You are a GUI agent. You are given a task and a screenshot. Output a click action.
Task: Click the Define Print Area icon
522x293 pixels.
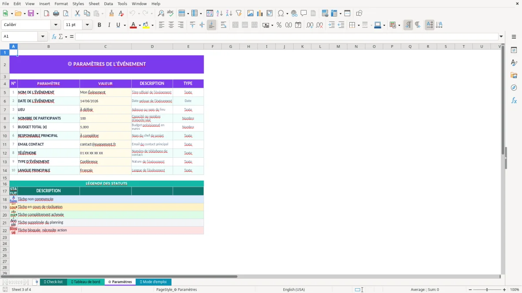click(x=325, y=13)
